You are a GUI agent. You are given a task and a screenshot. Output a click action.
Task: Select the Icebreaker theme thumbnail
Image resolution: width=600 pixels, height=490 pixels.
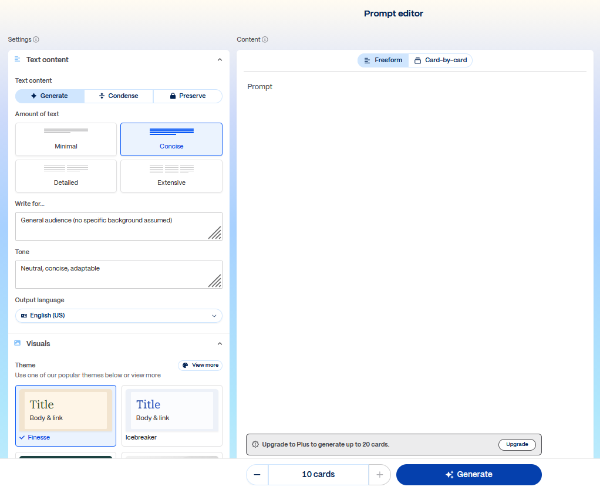pos(171,411)
